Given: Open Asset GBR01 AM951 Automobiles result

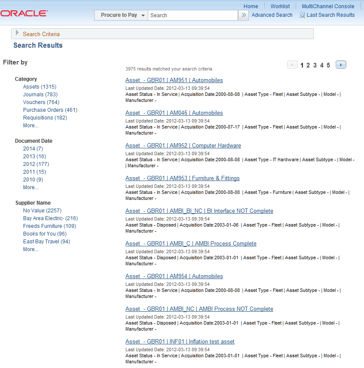Looking at the screenshot, I should point(174,80).
